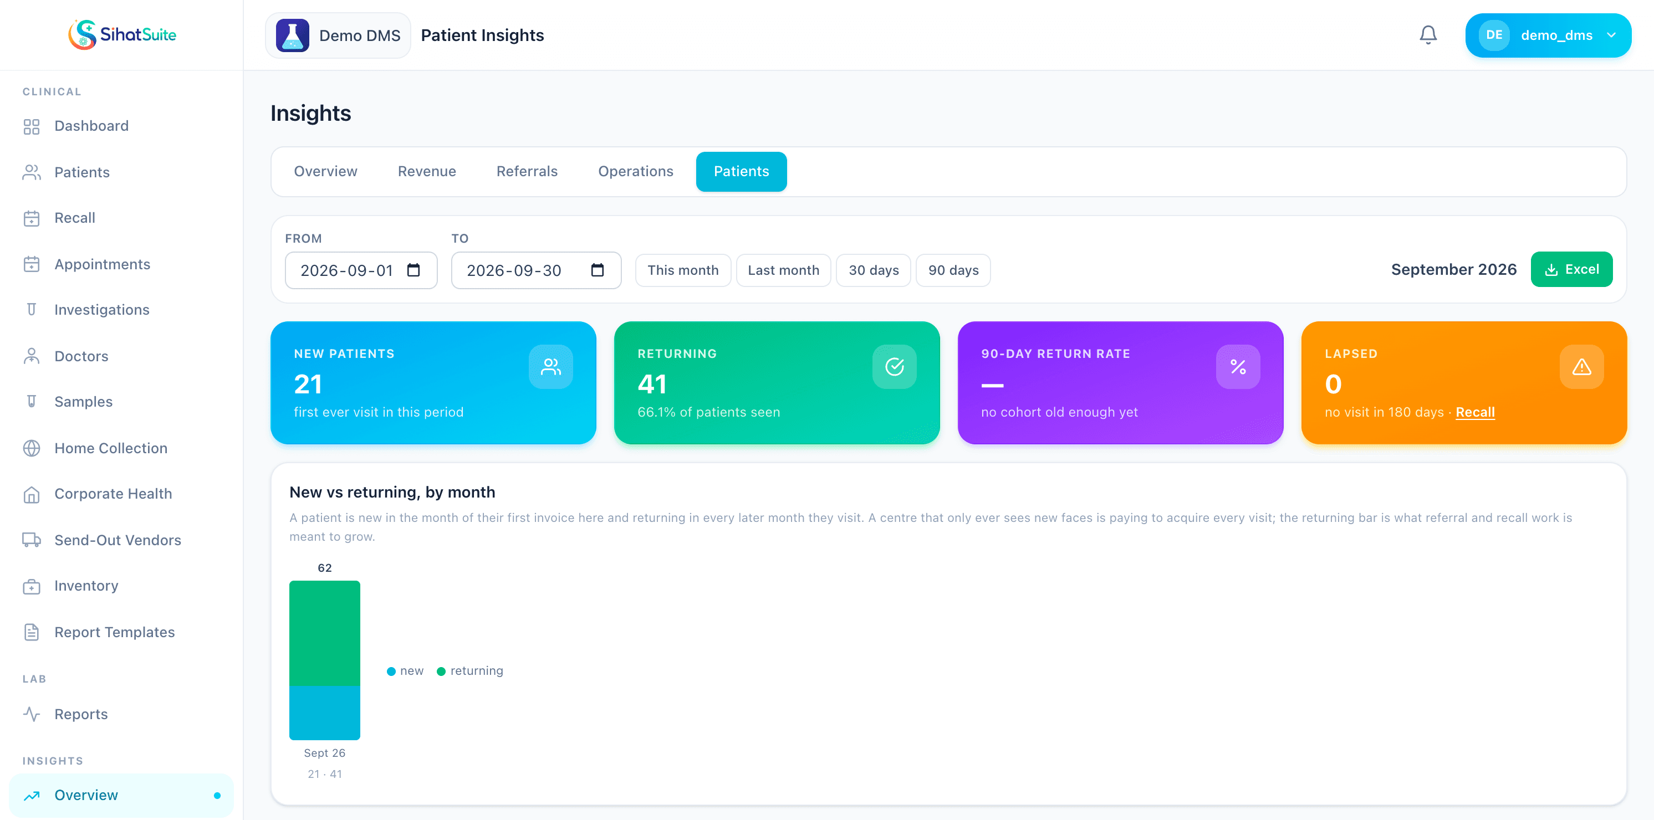Click the notifications bell icon
The image size is (1654, 820).
pos(1427,35)
